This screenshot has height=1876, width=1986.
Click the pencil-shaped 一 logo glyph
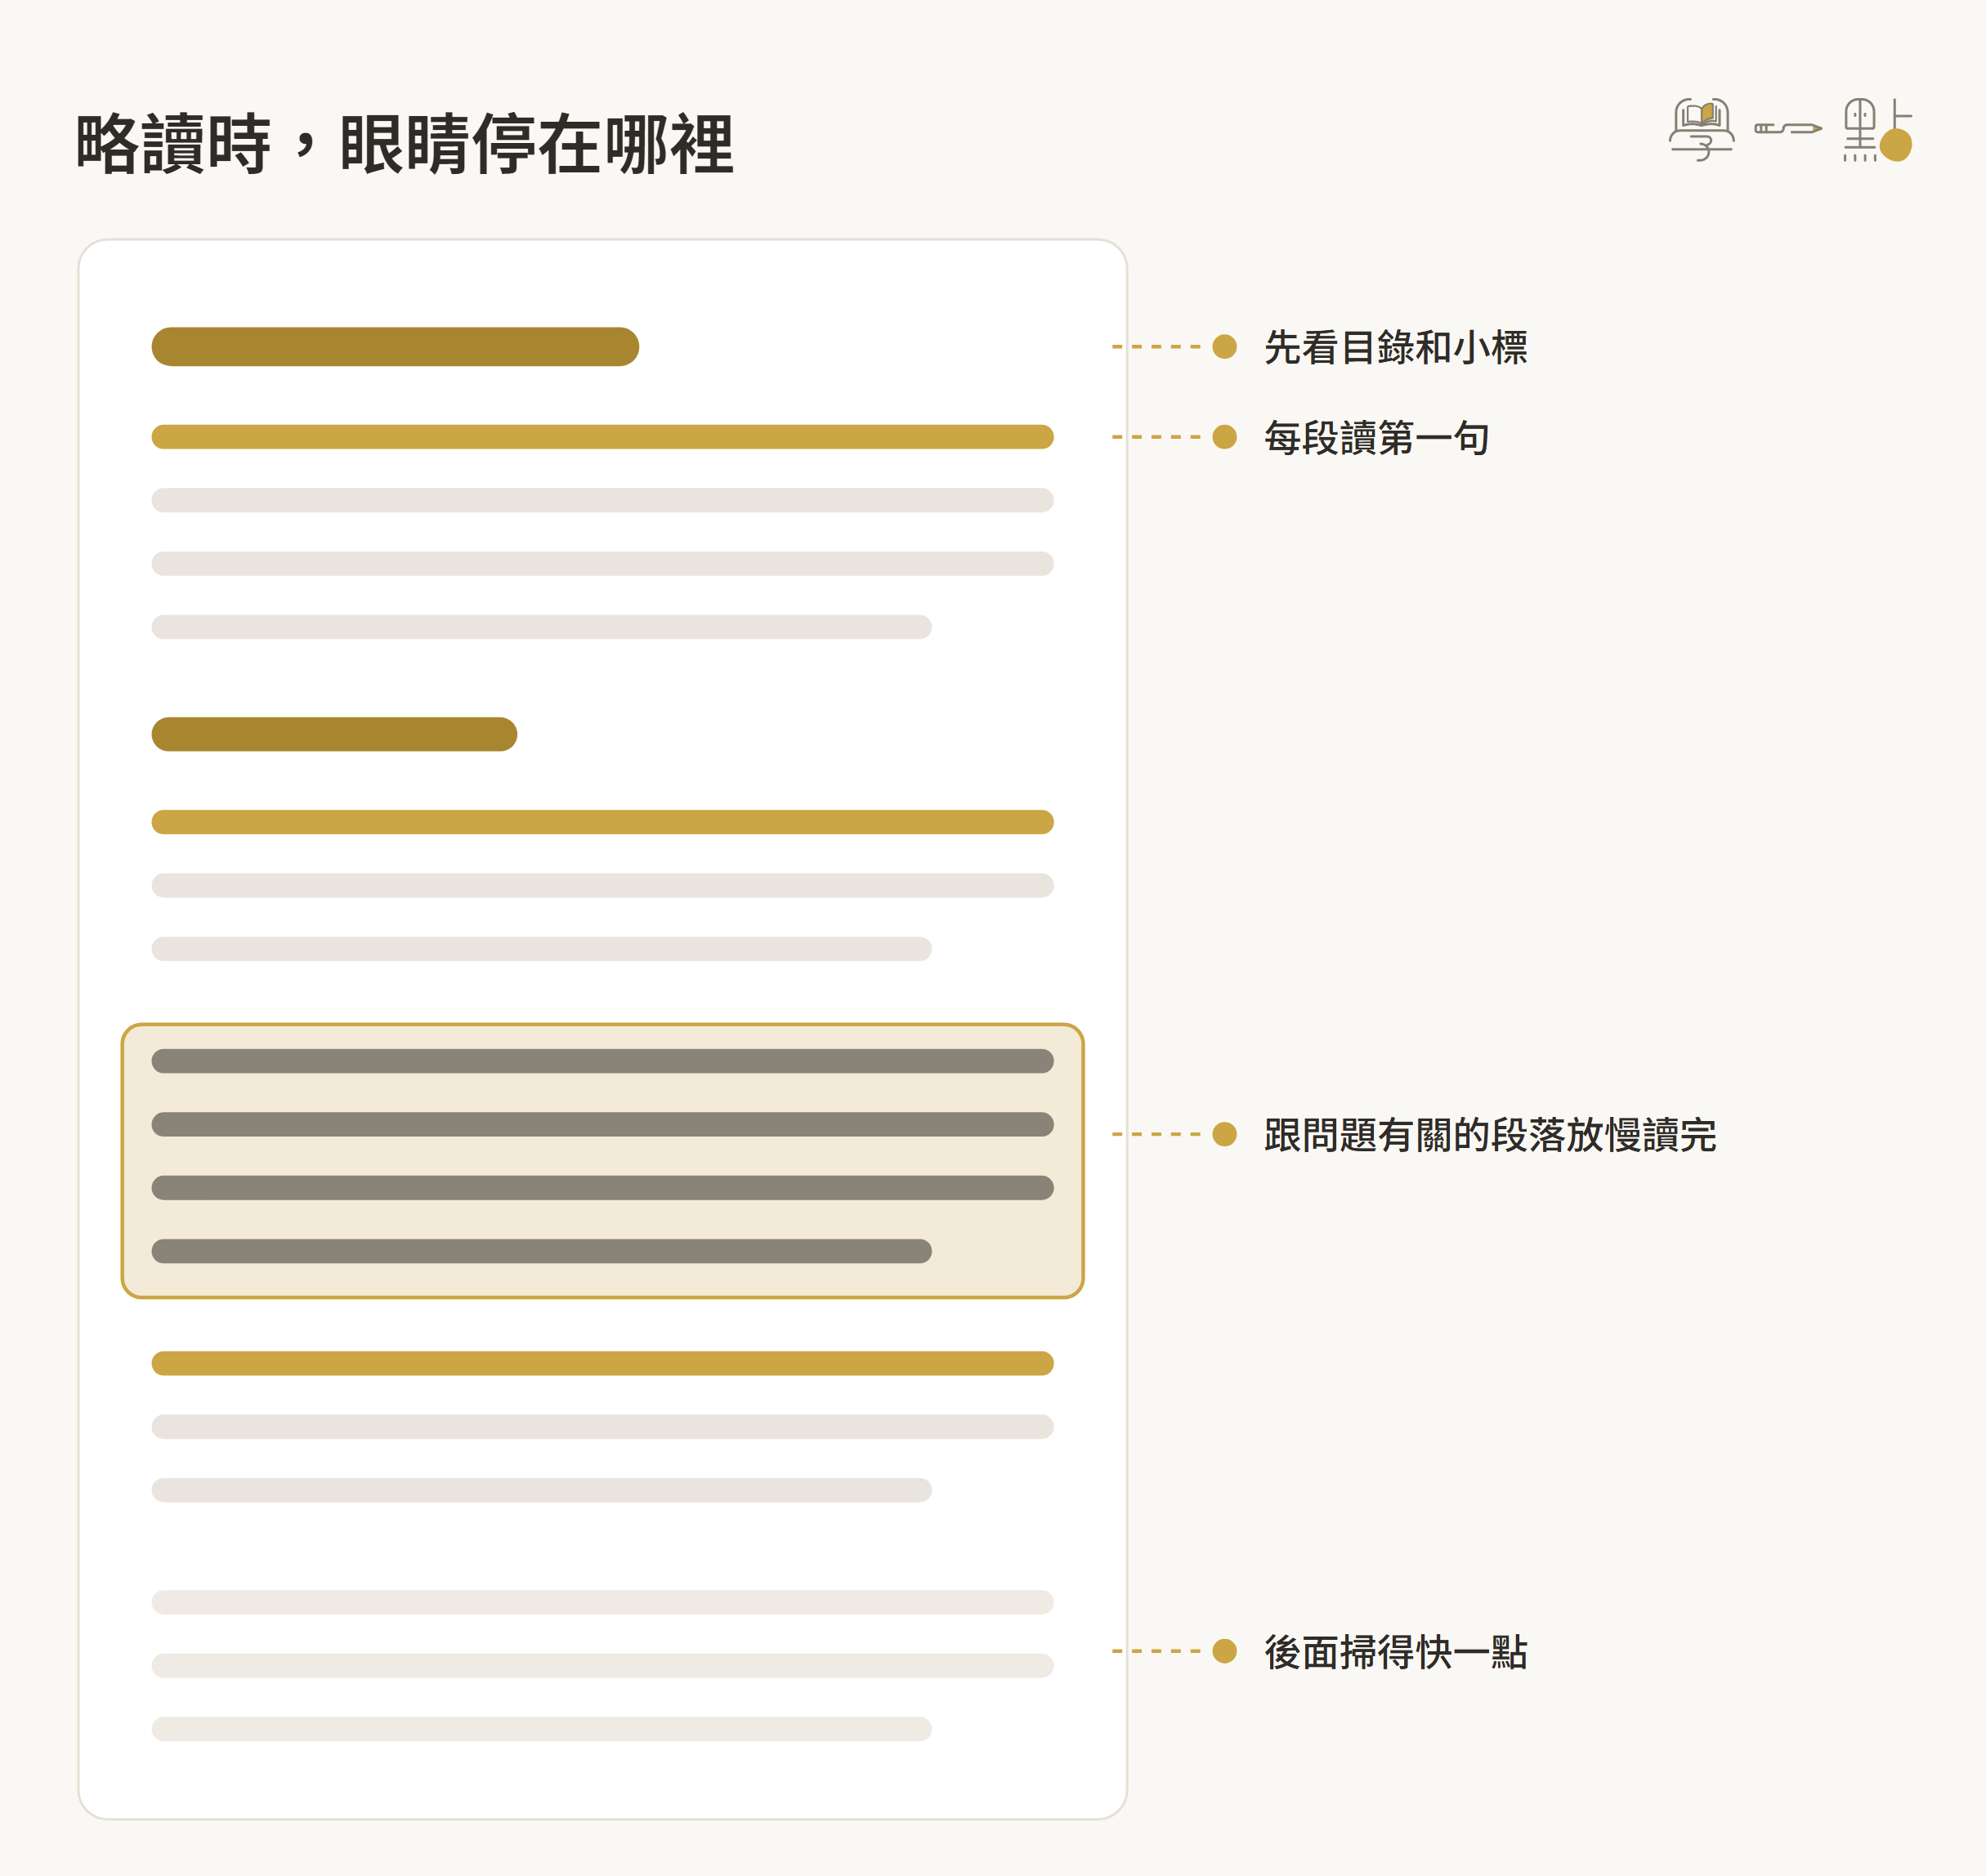point(1788,128)
